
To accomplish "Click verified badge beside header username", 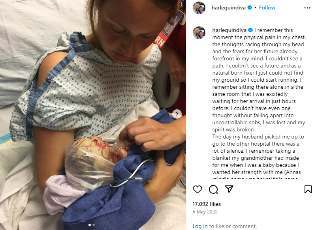I will pyautogui.click(x=250, y=7).
